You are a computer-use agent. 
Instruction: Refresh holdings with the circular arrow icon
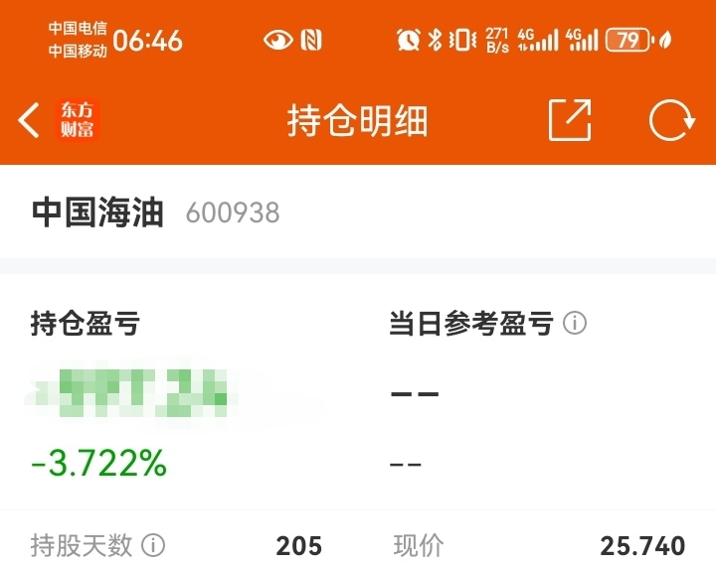pos(671,121)
